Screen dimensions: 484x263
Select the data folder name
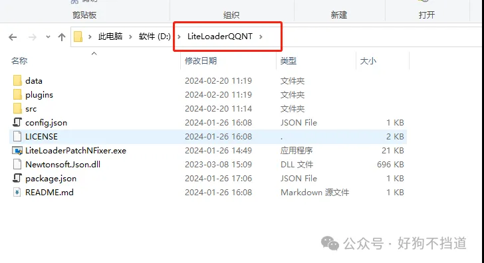(x=34, y=81)
